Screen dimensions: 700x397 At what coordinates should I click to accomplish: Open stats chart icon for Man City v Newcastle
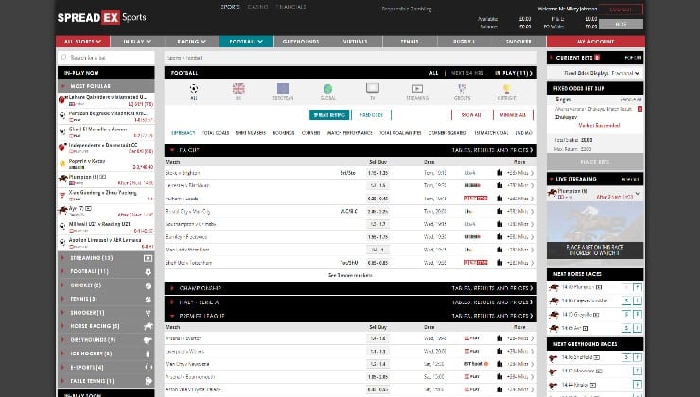[x=499, y=364]
